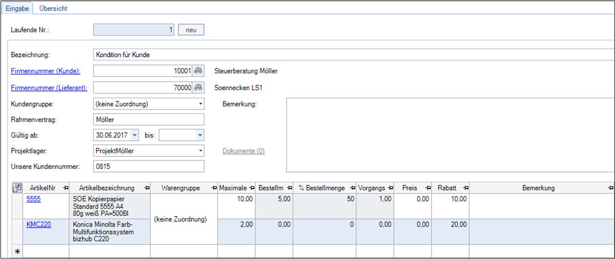Click the pin icon in Preis column header
615x259 pixels.
click(x=427, y=188)
